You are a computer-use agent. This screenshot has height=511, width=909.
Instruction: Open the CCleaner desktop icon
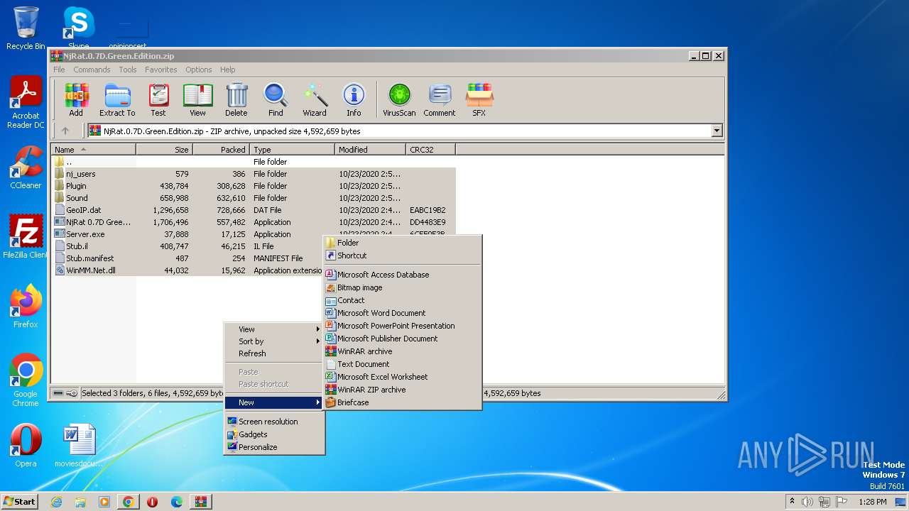(x=26, y=167)
